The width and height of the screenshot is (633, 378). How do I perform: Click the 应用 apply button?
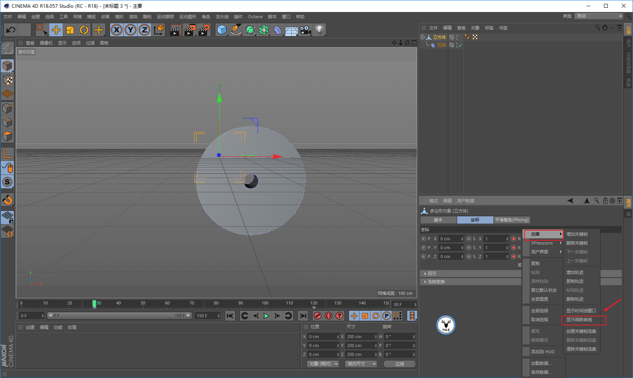click(400, 364)
